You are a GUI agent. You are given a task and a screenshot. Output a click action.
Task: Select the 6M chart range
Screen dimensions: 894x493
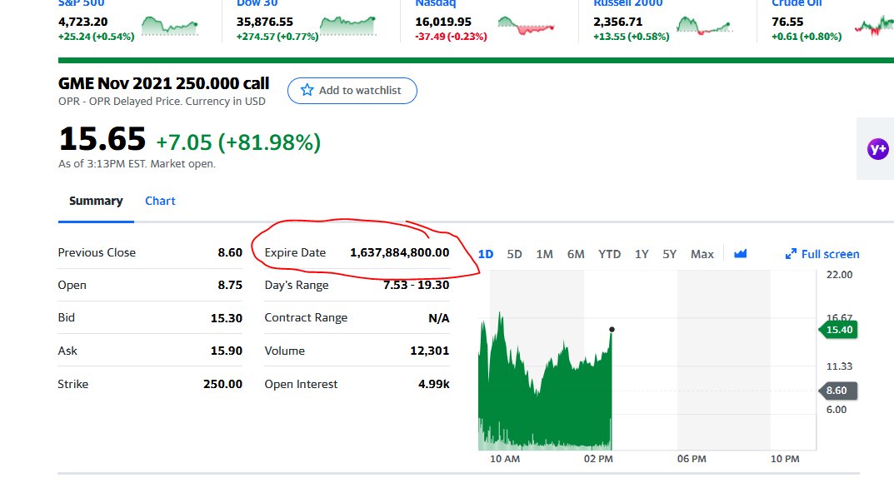click(576, 254)
